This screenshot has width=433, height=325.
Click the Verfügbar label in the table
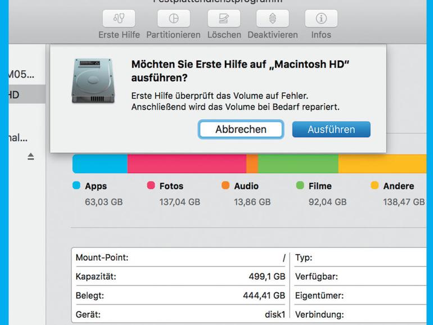[317, 277]
